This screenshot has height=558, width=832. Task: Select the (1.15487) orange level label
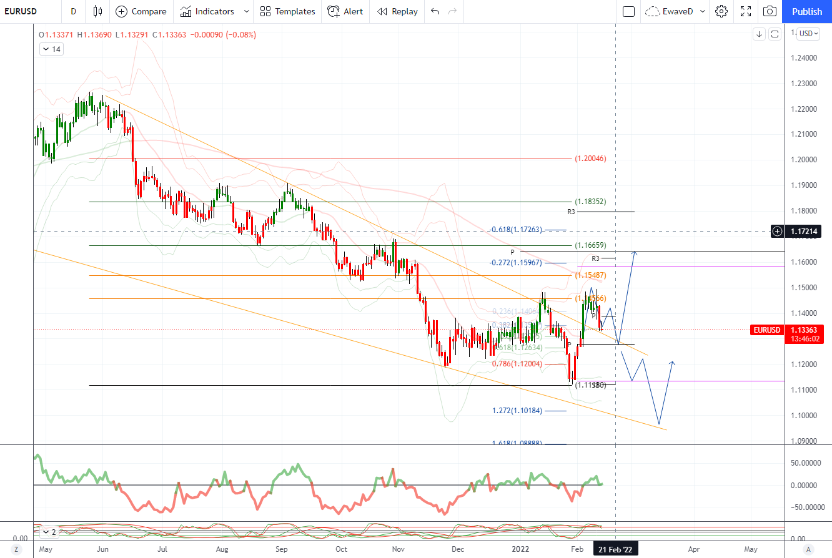(x=590, y=275)
